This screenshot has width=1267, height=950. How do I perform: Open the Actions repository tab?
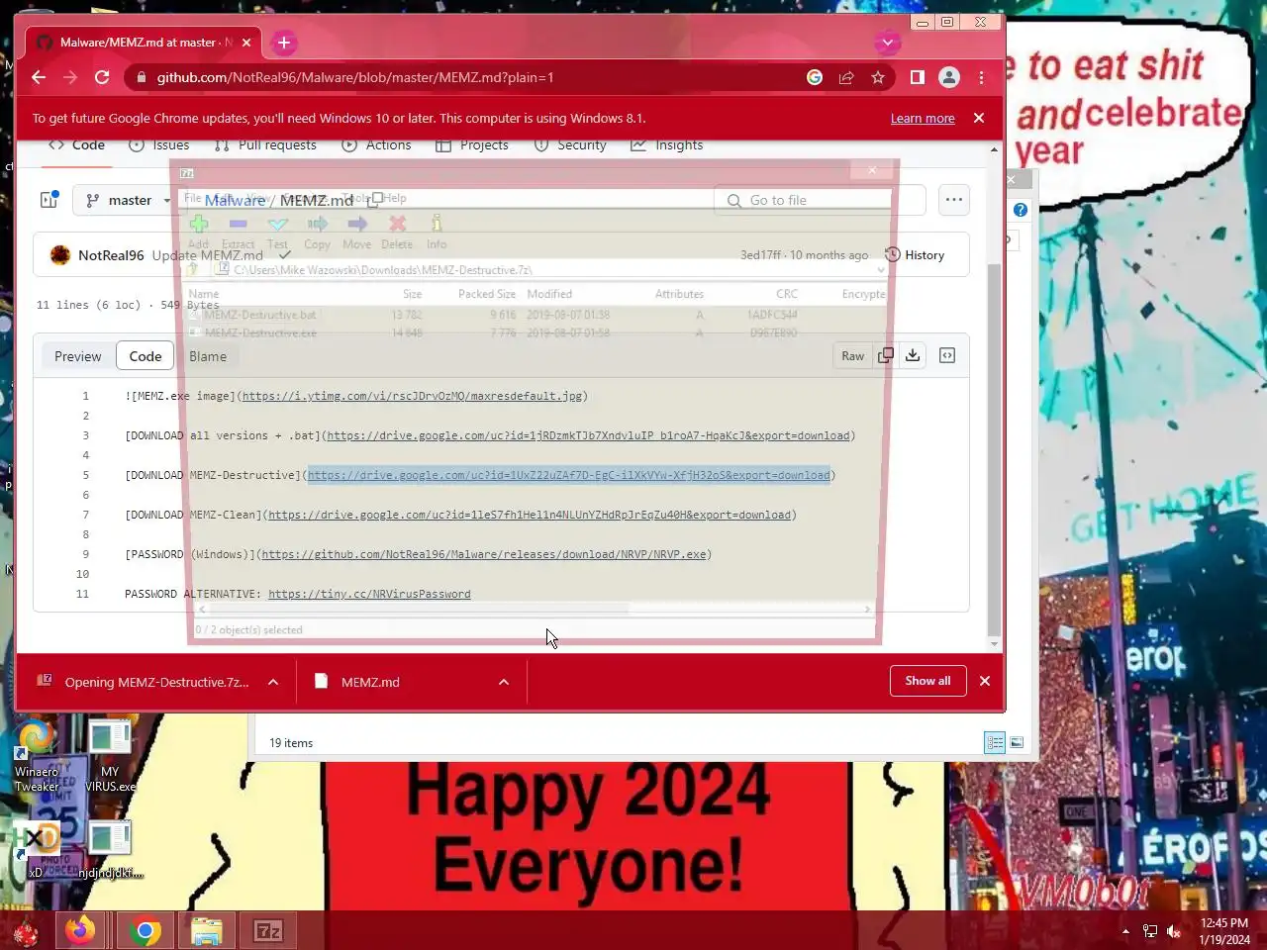coord(376,144)
